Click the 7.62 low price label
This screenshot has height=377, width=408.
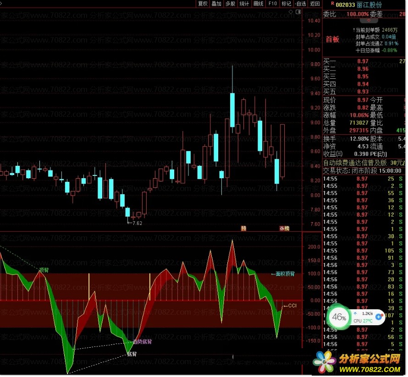(137, 223)
